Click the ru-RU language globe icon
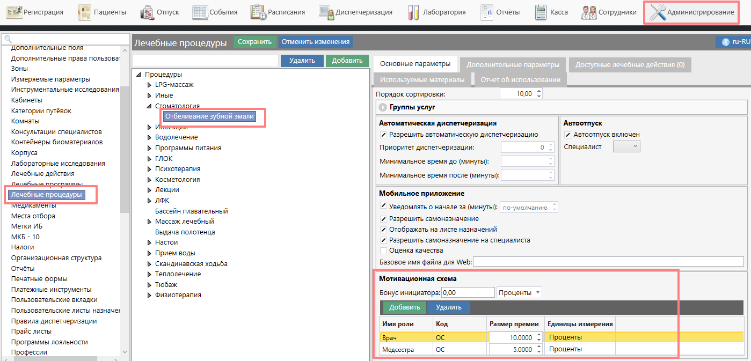 pyautogui.click(x=726, y=42)
